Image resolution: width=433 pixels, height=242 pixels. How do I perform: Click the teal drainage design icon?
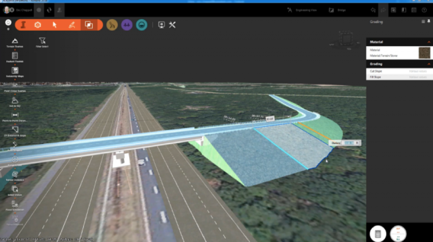click(141, 25)
